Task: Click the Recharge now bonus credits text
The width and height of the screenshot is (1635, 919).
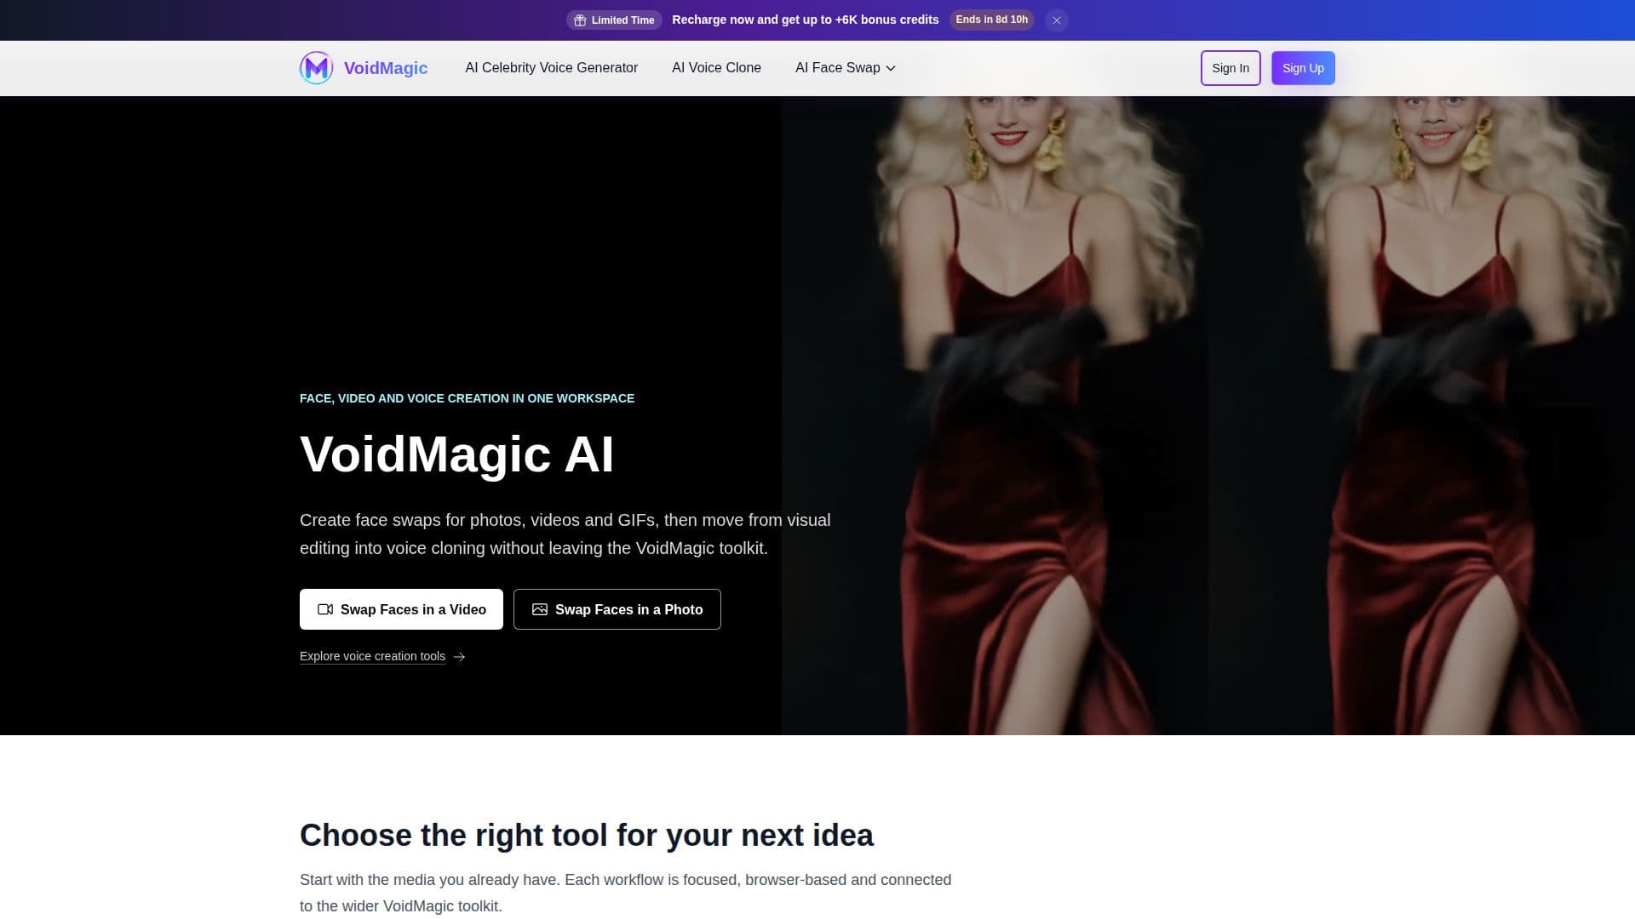Action: click(806, 20)
